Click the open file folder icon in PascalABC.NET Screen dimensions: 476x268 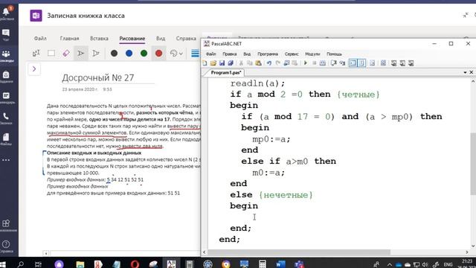213,63
